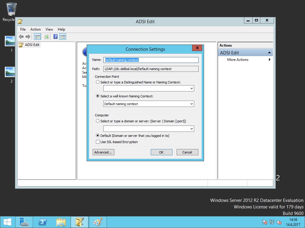
Task: Open Paint from the taskbar
Action: point(98,222)
